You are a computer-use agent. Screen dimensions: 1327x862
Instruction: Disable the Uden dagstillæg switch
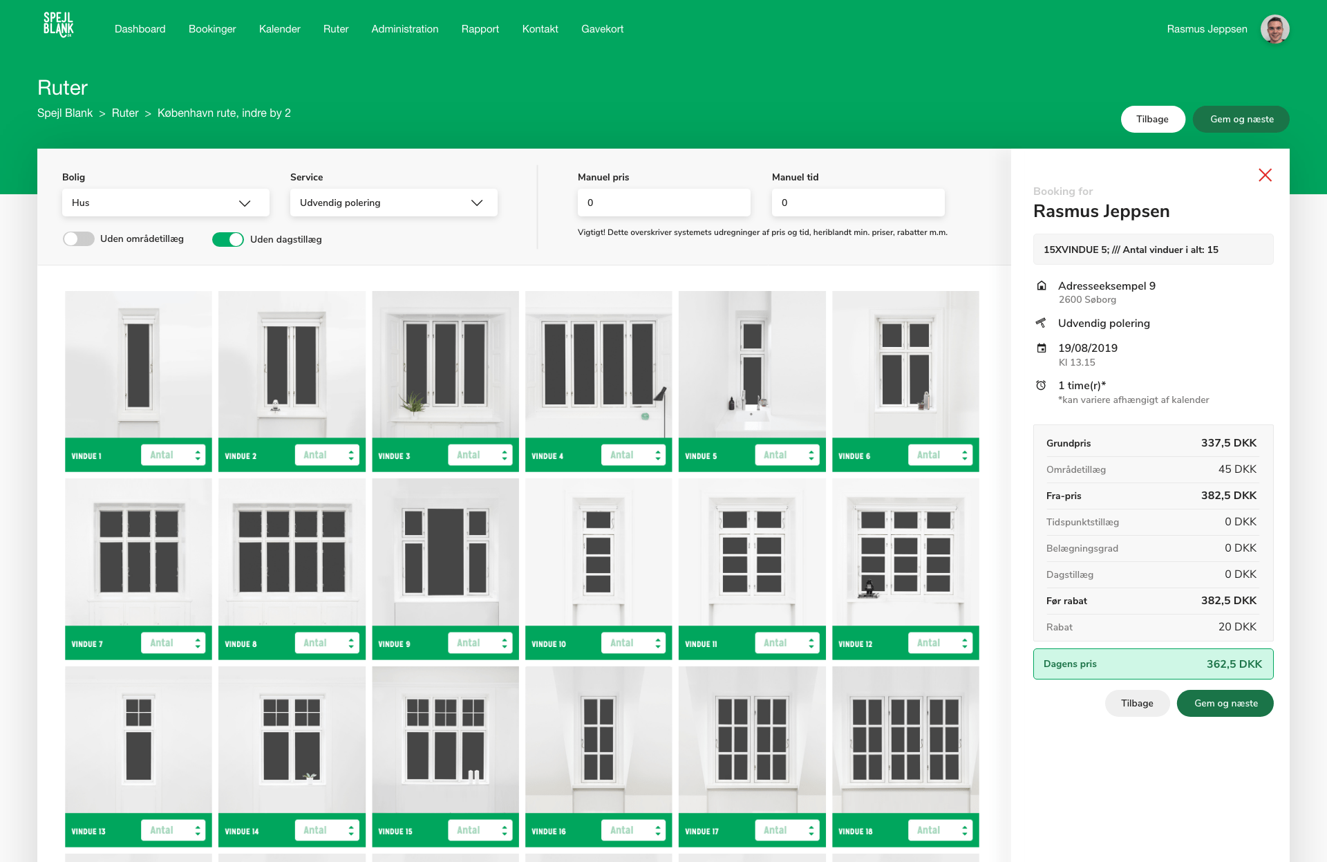(x=228, y=239)
